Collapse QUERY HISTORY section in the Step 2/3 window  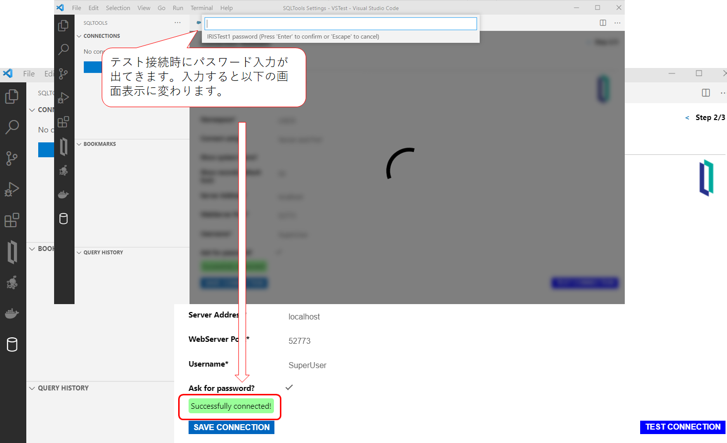(x=32, y=388)
